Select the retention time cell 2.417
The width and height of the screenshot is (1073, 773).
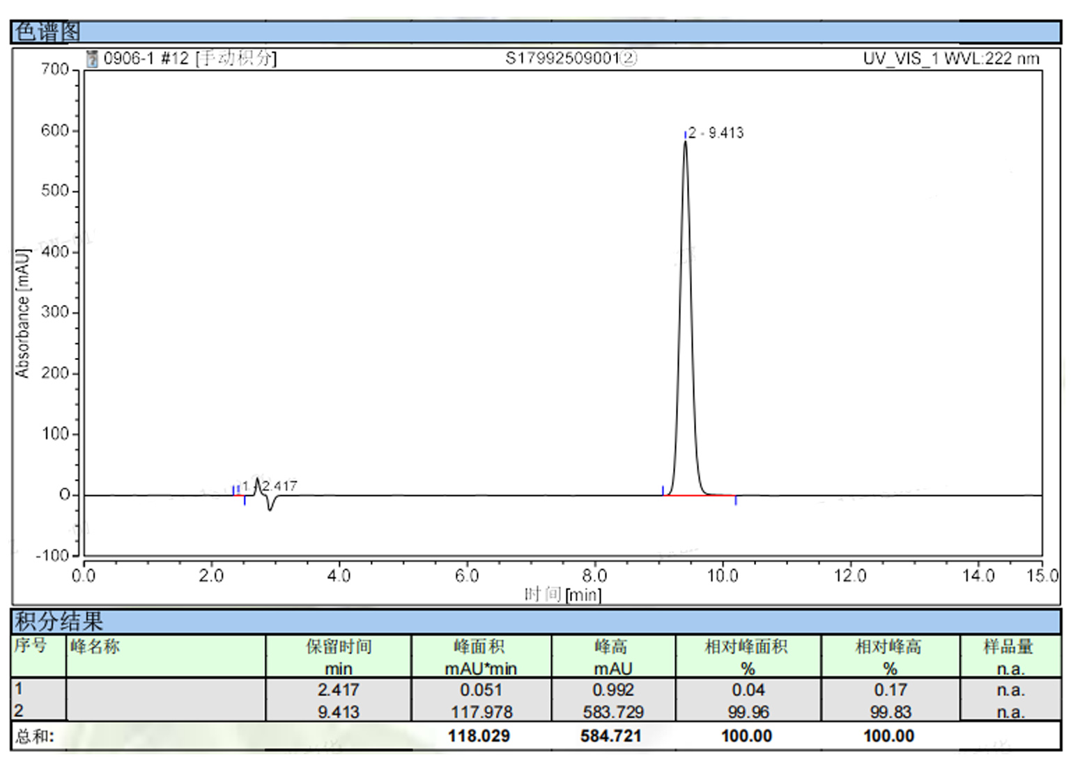click(x=339, y=690)
